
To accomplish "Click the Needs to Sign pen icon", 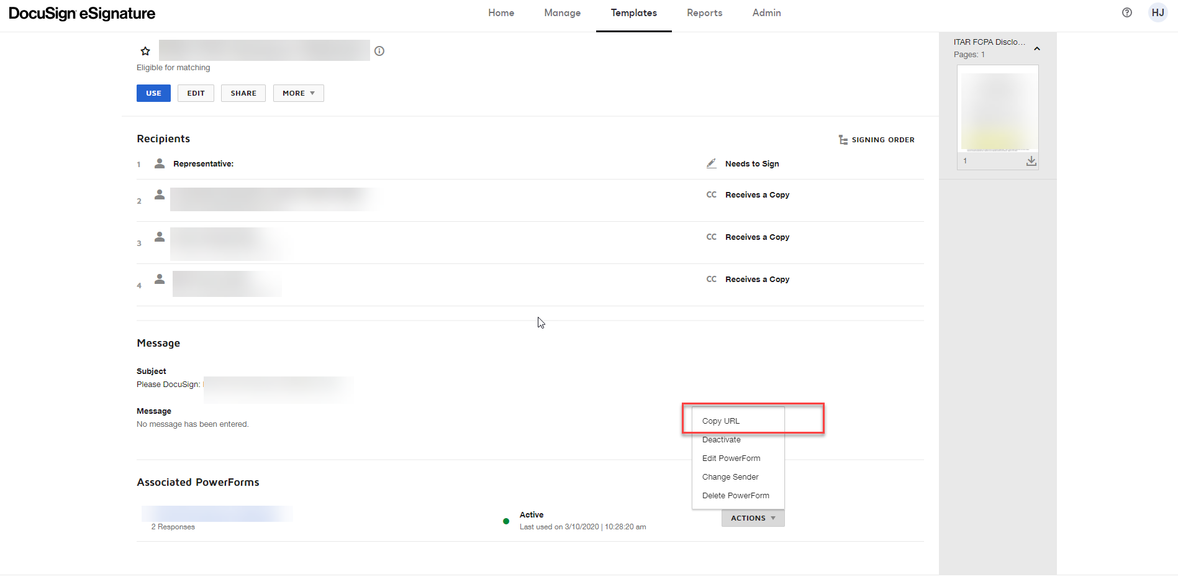I will coord(712,163).
